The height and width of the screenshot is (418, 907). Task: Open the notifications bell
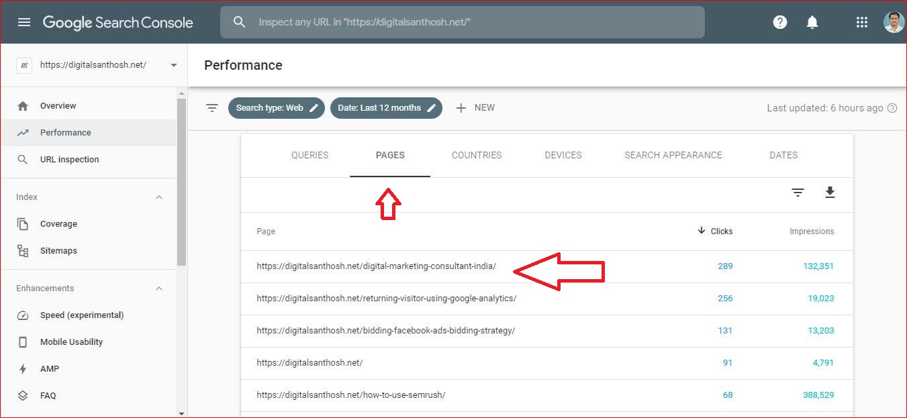(812, 22)
